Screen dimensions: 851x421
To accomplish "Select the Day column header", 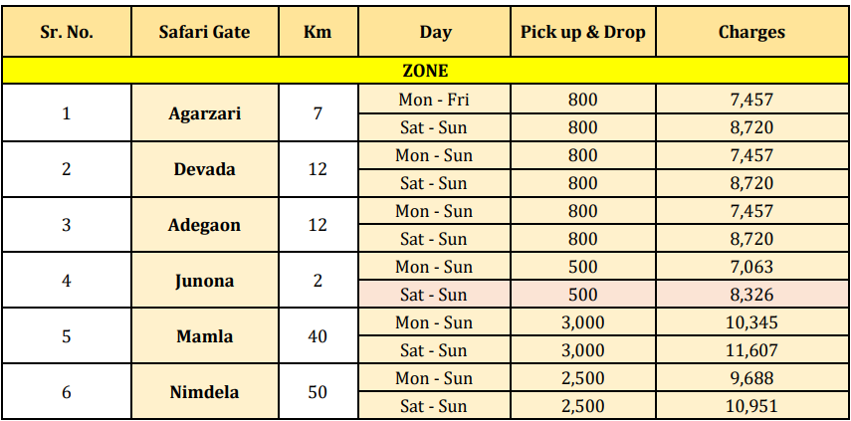I will 434,32.
